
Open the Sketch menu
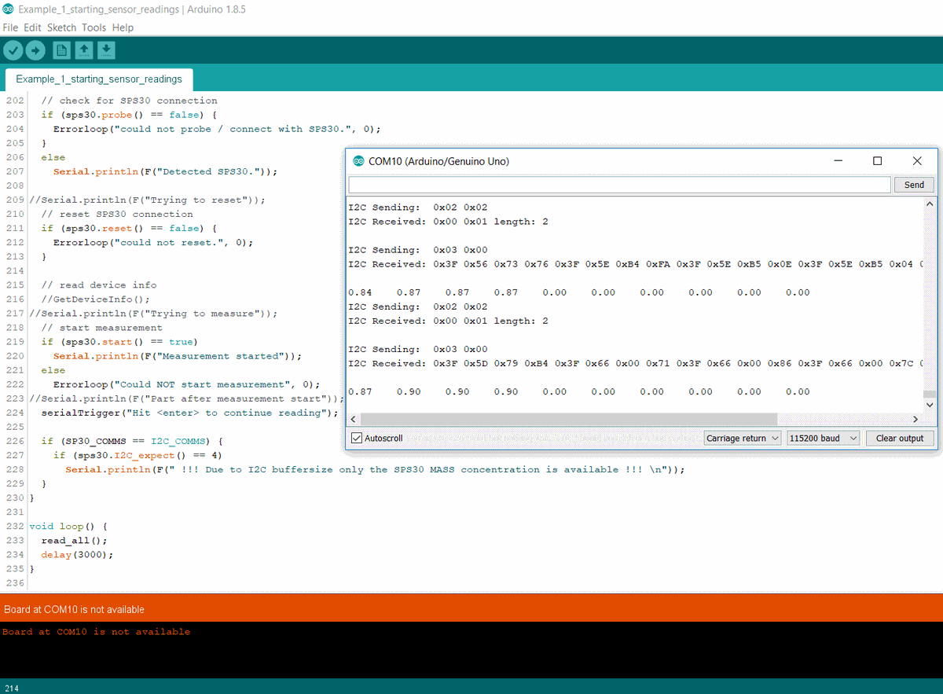[x=62, y=28]
